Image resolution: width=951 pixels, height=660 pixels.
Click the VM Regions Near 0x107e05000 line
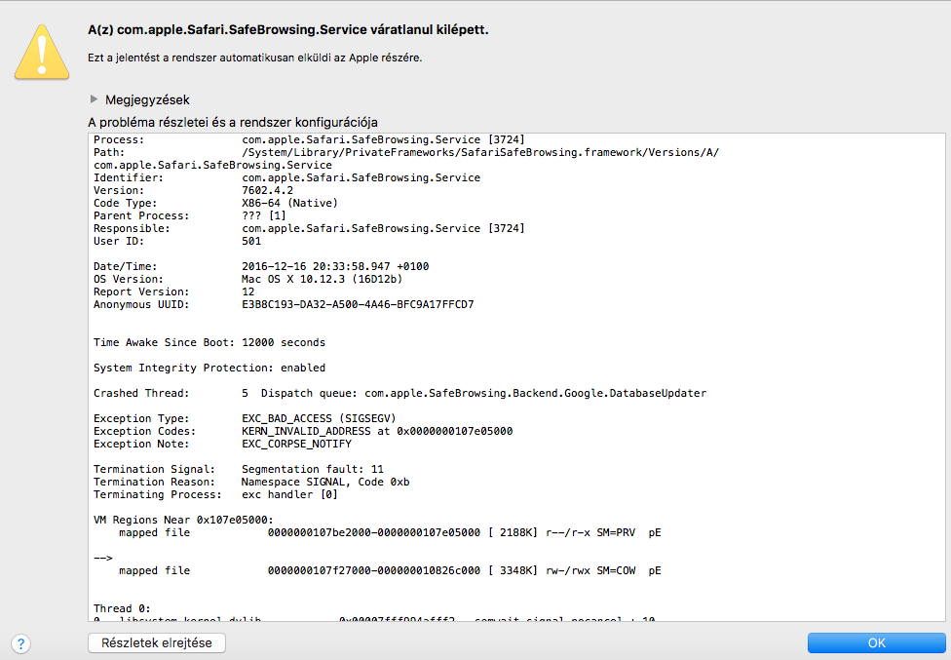tap(184, 520)
